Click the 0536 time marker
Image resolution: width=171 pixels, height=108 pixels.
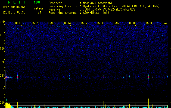100,23
